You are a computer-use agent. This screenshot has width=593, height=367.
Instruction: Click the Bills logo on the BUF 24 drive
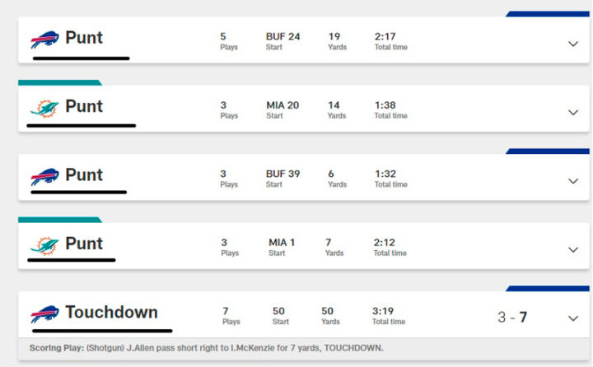click(x=45, y=39)
